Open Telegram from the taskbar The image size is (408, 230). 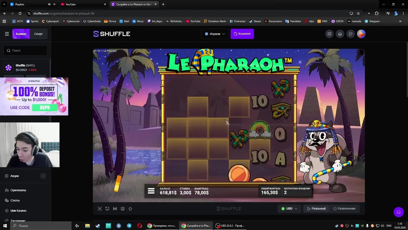pyautogui.click(x=129, y=226)
